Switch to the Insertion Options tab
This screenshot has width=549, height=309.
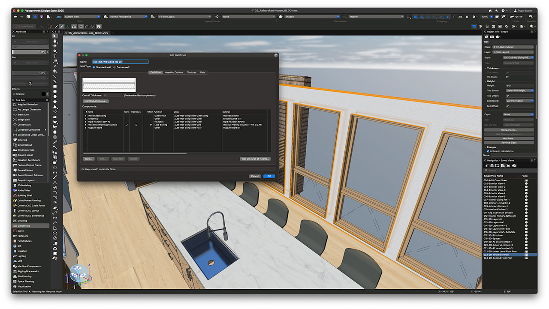pos(174,72)
